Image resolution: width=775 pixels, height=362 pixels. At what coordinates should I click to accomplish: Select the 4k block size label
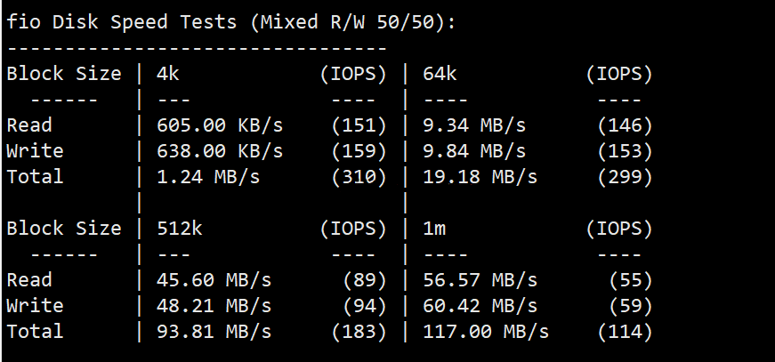(168, 74)
